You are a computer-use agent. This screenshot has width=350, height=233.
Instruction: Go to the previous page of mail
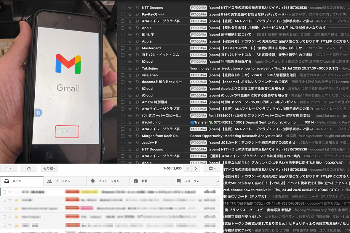point(188,169)
